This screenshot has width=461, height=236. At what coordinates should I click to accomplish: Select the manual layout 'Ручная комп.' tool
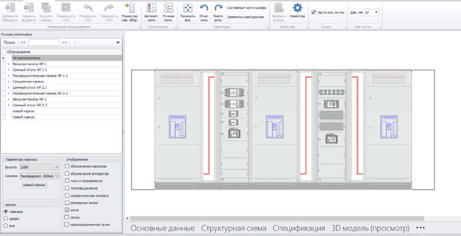168,11
